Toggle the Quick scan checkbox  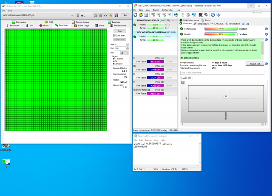[x=115, y=36]
